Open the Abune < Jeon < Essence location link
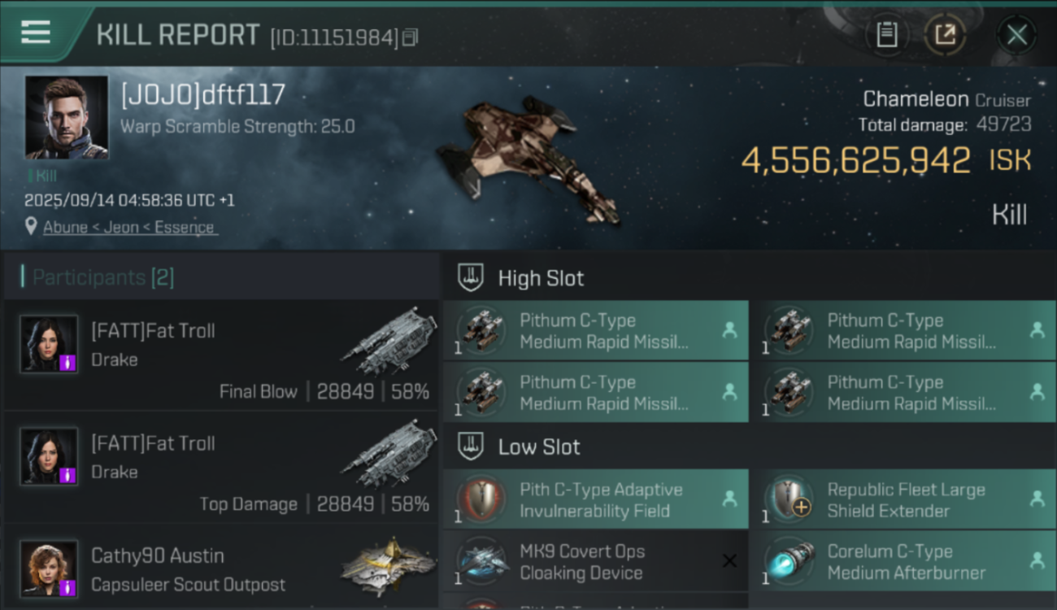Viewport: 1057px width, 610px height. tap(128, 228)
